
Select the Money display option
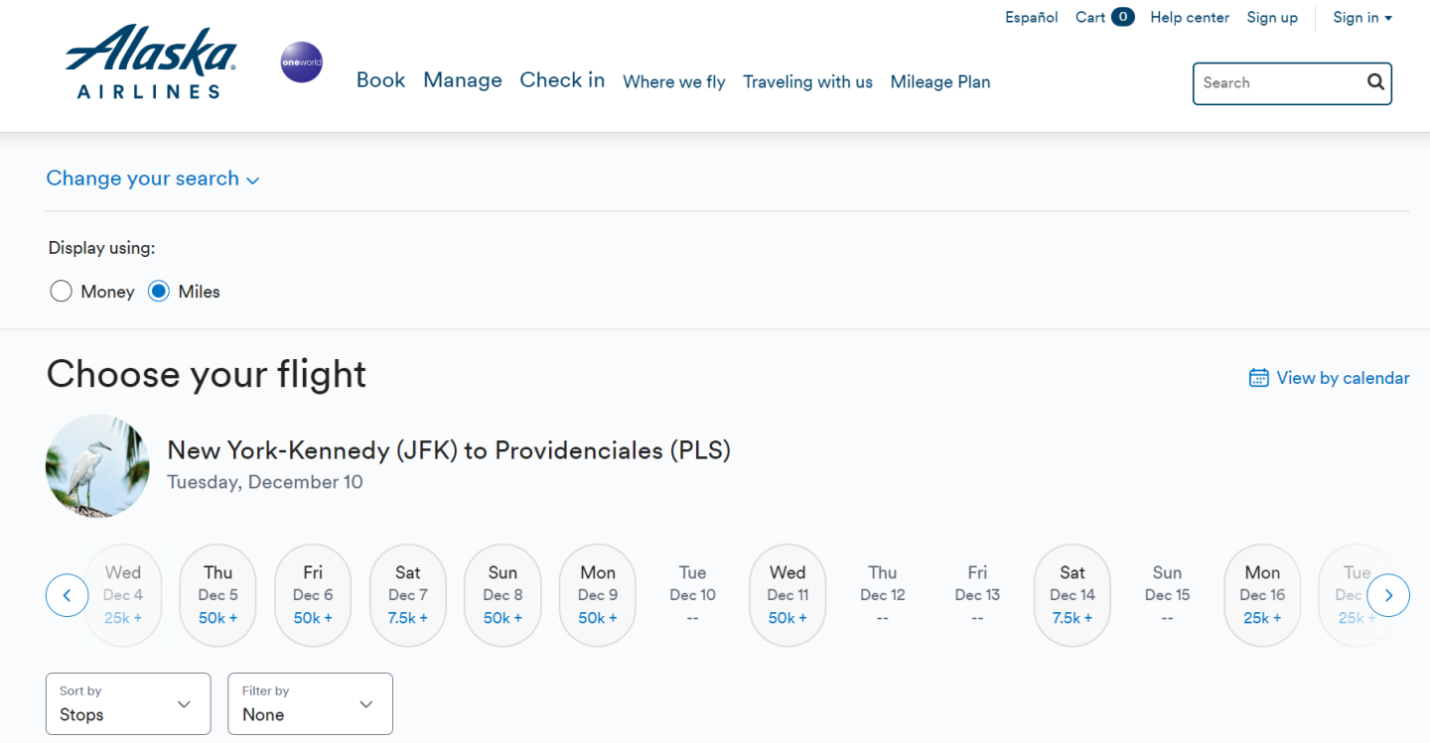[x=62, y=292]
